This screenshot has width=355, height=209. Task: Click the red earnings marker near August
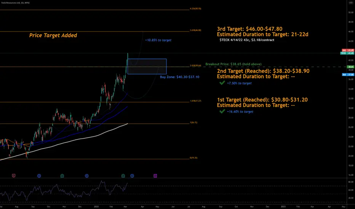click(14, 176)
